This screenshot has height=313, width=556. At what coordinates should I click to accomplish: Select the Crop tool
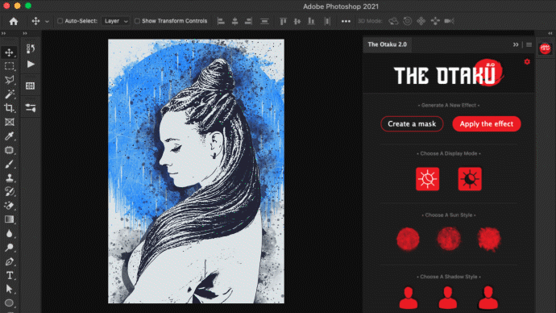(x=9, y=108)
